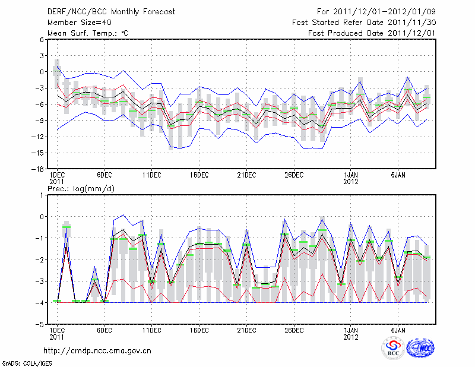Click 1DEC 2011 on the precipitation chart axis

(57, 333)
